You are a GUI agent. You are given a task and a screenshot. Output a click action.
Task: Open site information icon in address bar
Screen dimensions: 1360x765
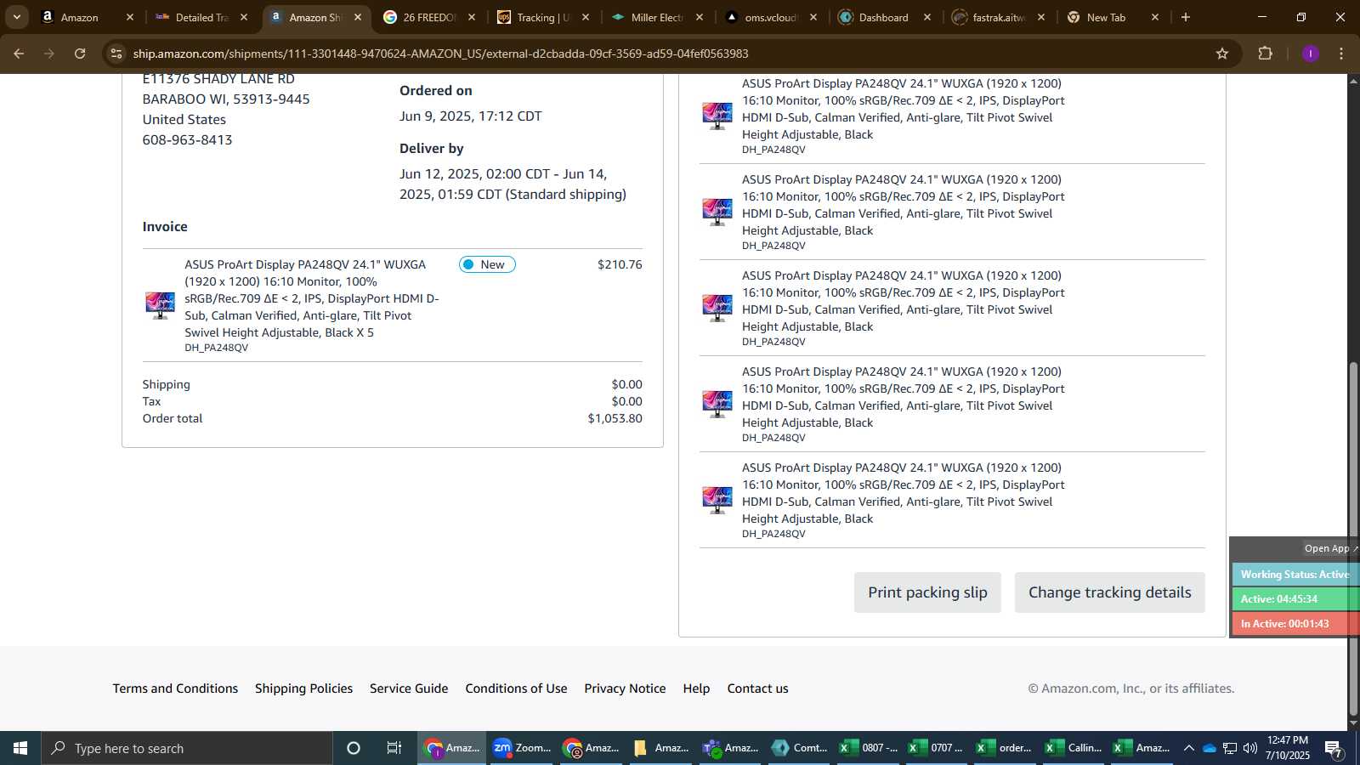[116, 54]
